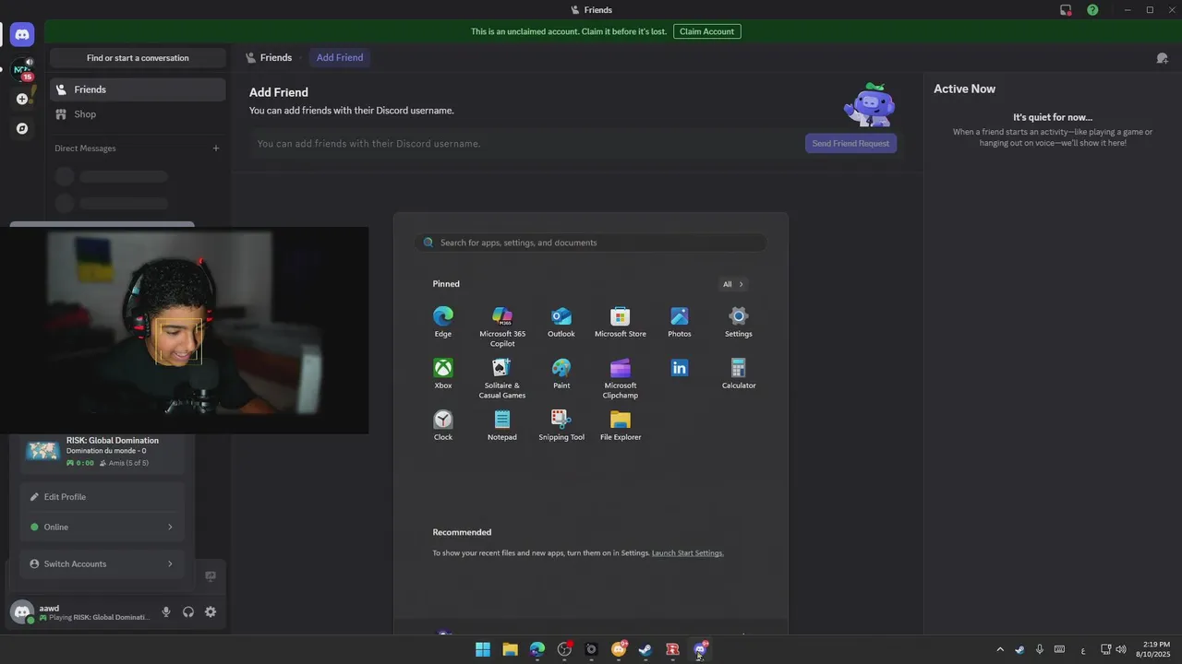The image size is (1182, 664).
Task: Open Microsoft Clipchamp
Action: (x=621, y=379)
